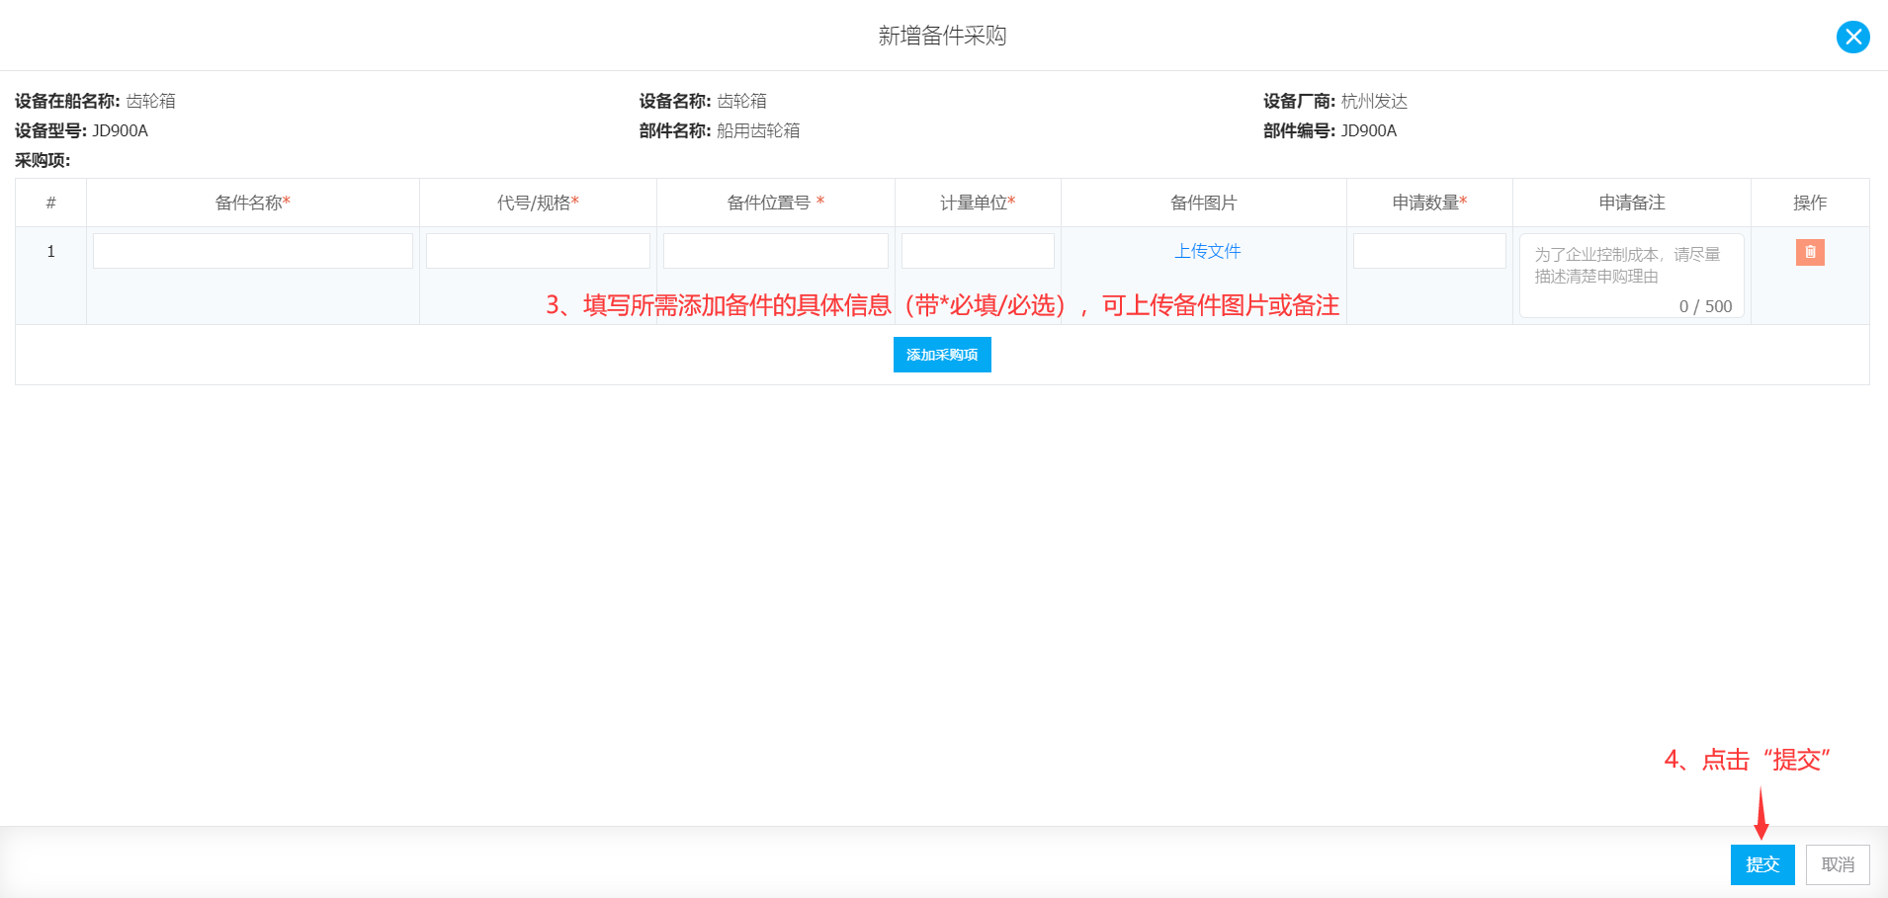This screenshot has width=1888, height=898.
Task: Click the 部件名称 value 船用齿轮箱
Action: click(x=758, y=130)
